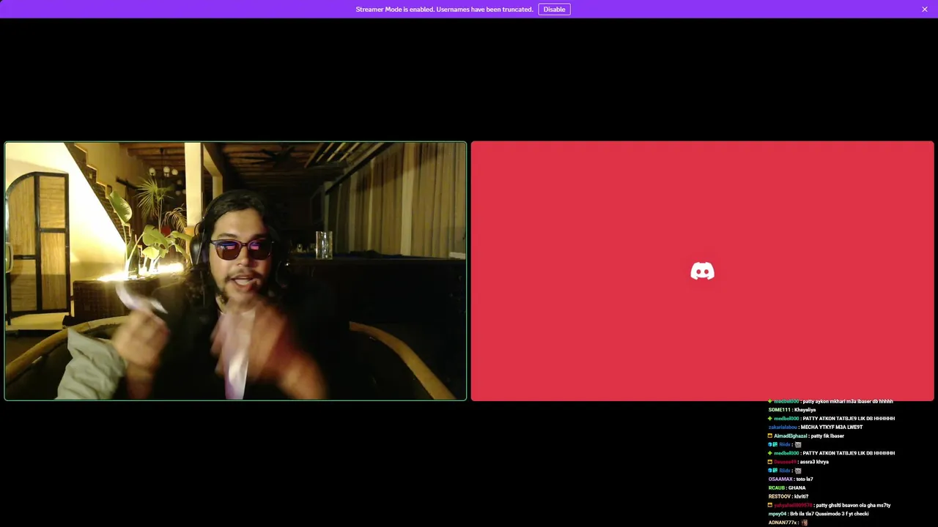The image size is (938, 527).
Task: Click message 'patty aykon mkhari m3a lbaser'
Action: pyautogui.click(x=847, y=402)
